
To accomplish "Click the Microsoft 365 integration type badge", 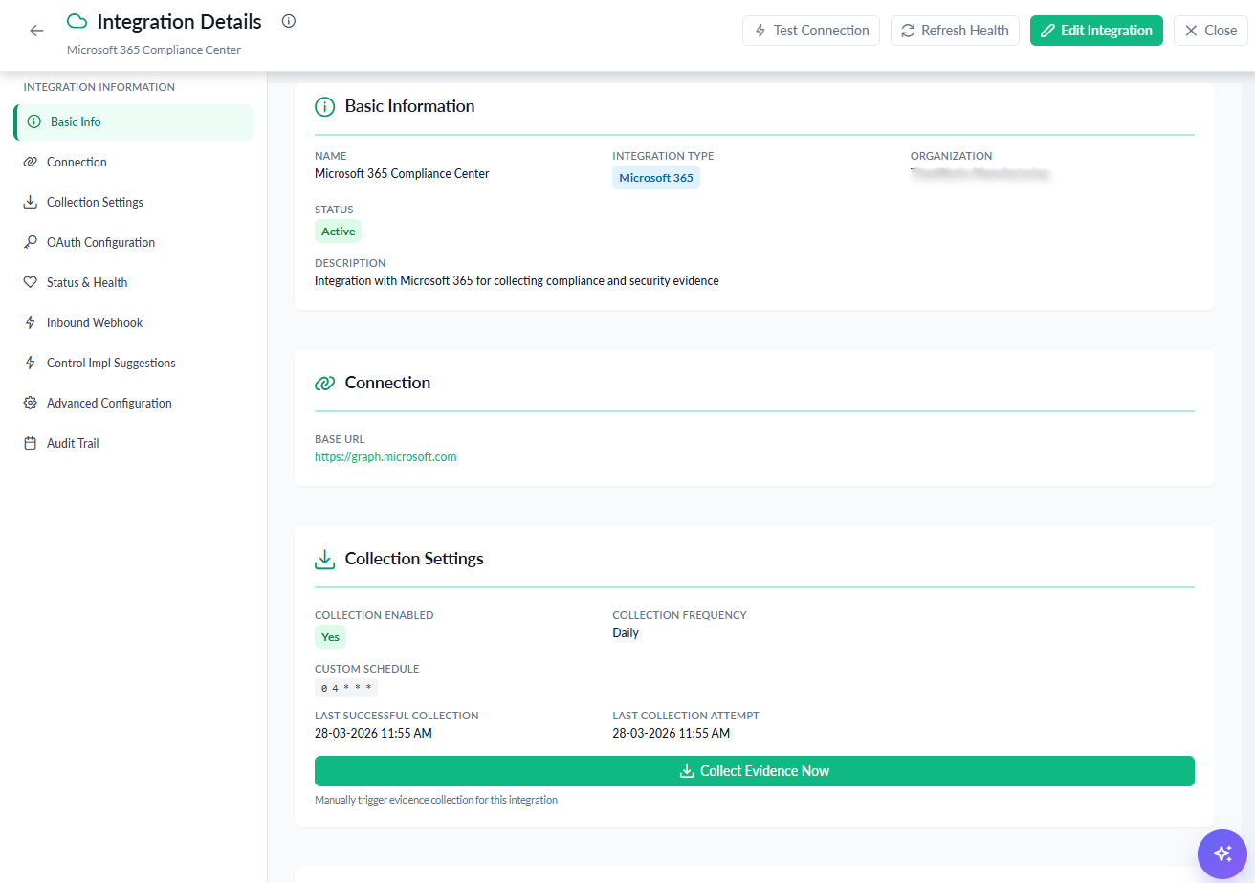I will [x=656, y=178].
